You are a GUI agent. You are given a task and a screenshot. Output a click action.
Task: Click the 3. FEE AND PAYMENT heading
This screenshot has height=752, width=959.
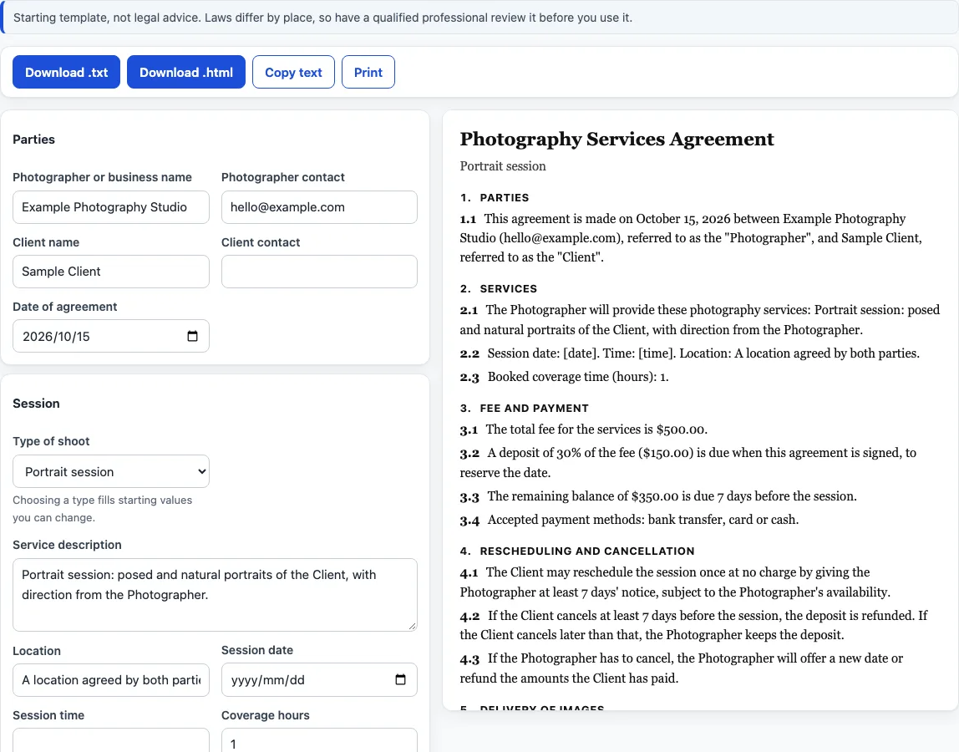coord(524,408)
